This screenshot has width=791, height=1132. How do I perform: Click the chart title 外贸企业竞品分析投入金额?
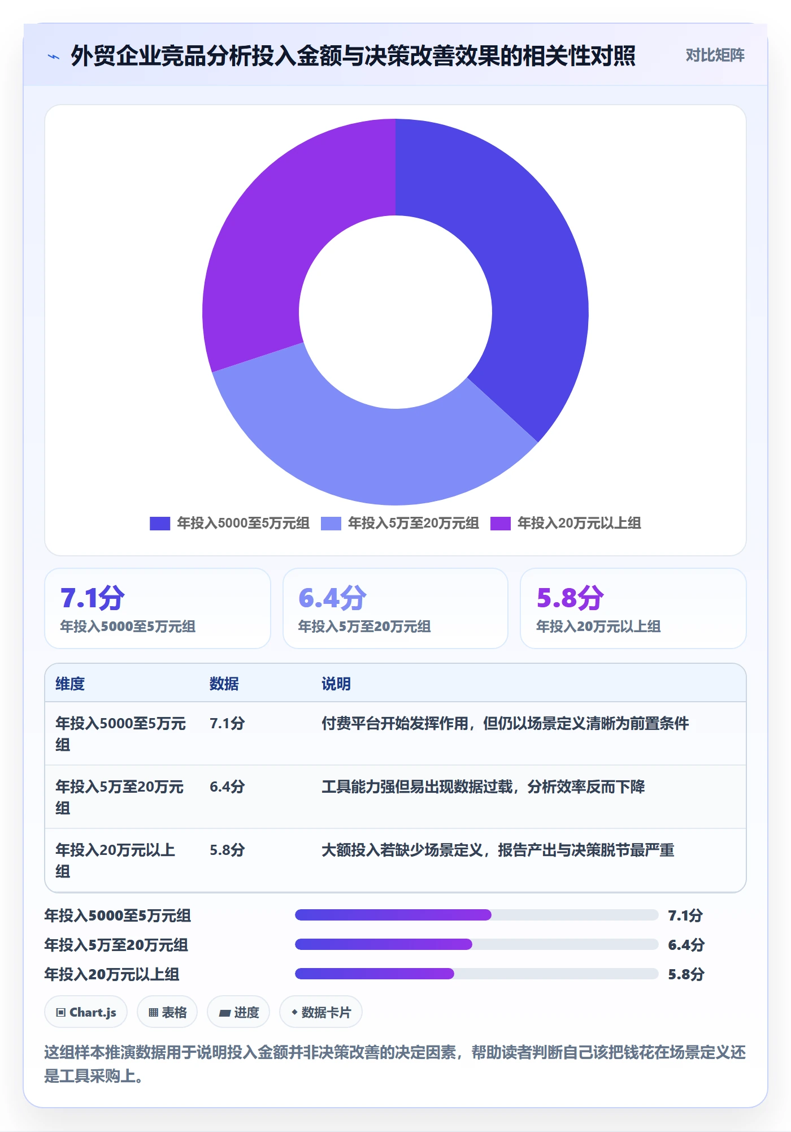tap(353, 56)
